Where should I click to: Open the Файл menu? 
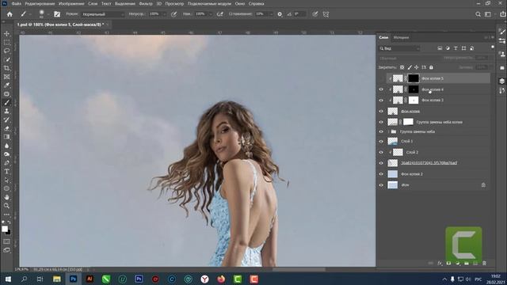pos(16,4)
